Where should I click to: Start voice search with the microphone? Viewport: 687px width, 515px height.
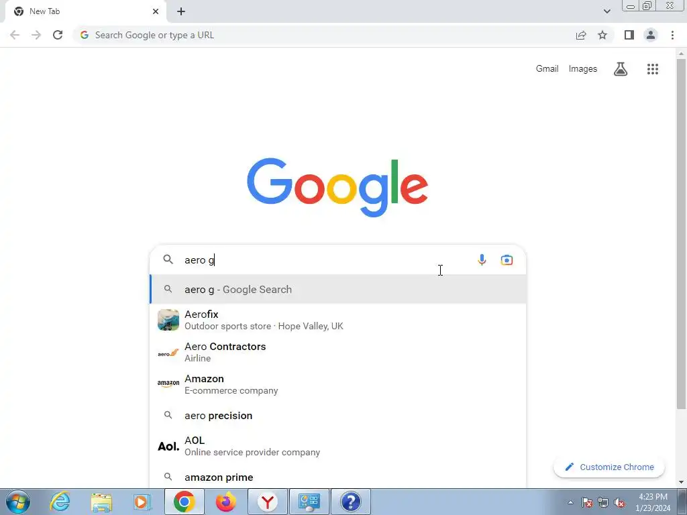click(x=482, y=260)
